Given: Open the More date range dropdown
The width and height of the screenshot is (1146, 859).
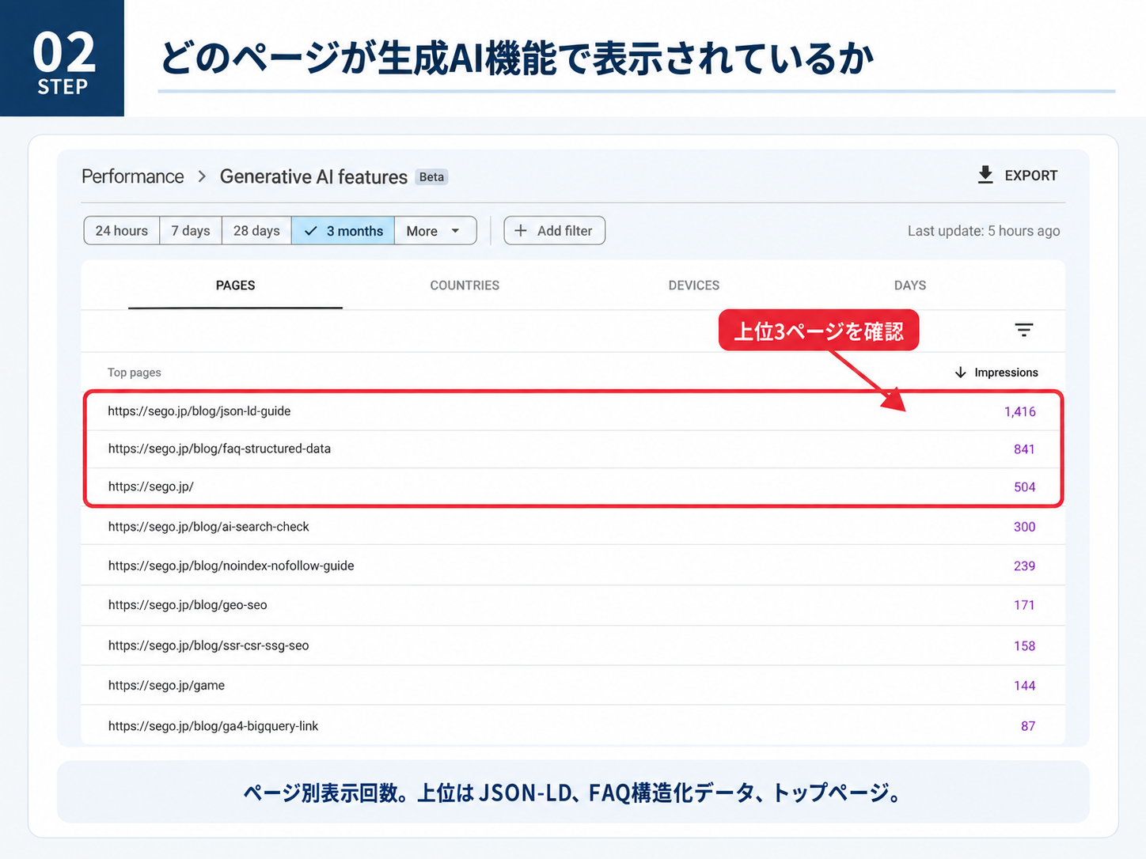Looking at the screenshot, I should coord(434,231).
